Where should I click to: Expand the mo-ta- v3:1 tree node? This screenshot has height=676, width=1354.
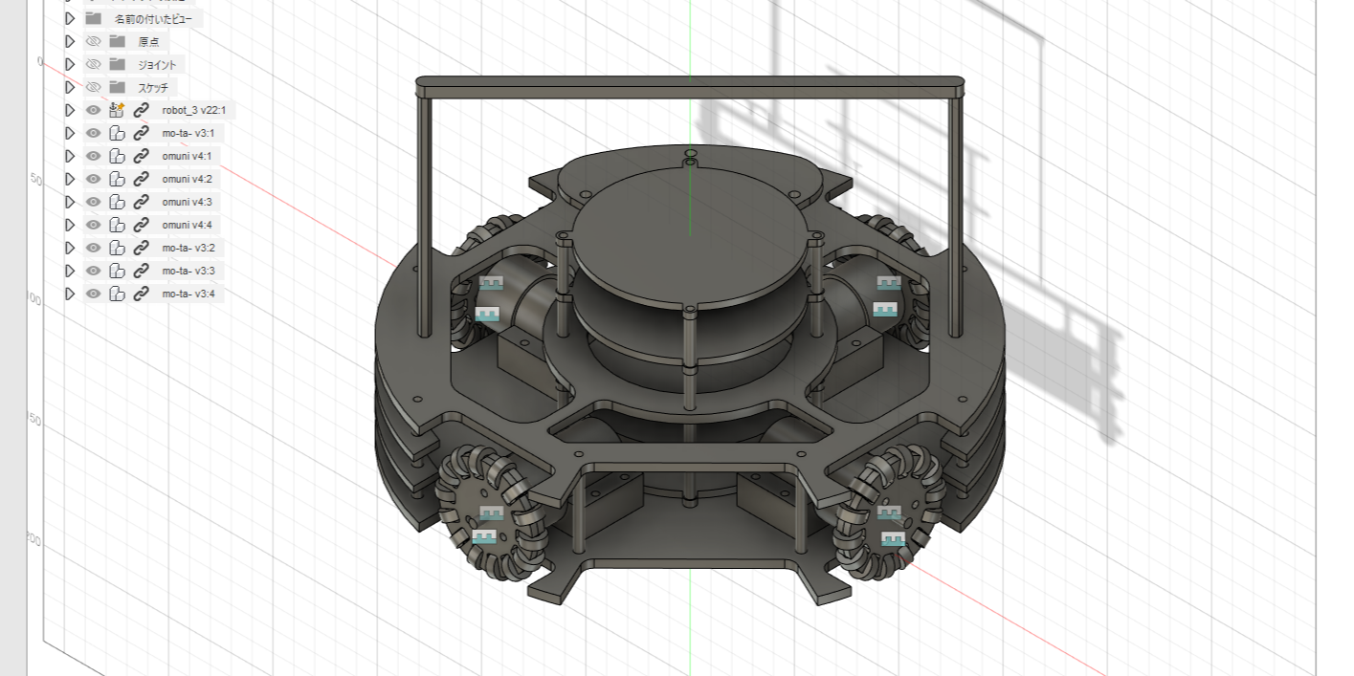[x=70, y=133]
